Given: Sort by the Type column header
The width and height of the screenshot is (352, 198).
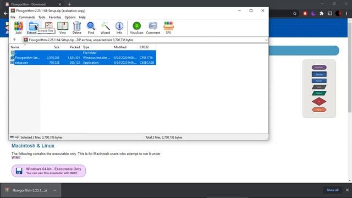Looking at the screenshot, I should (x=97, y=47).
